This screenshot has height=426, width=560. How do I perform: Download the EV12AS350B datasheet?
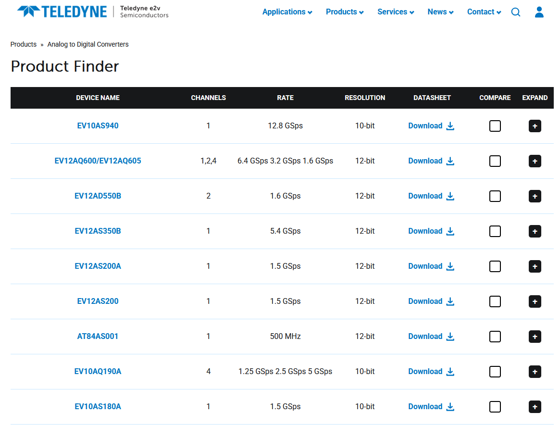(431, 231)
